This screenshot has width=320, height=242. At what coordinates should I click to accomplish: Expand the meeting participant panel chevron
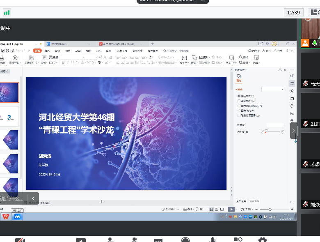pyautogui.click(x=293, y=131)
